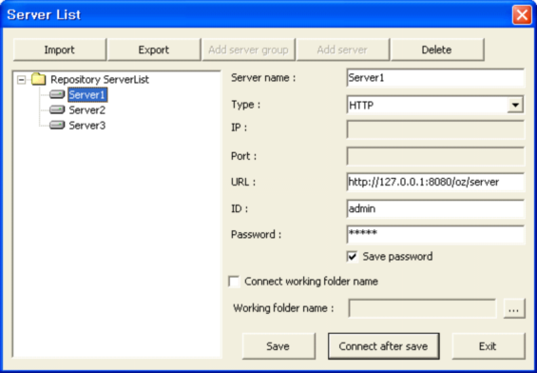Image resolution: width=537 pixels, height=373 pixels.
Task: Open the Type dropdown arrow
Action: (515, 105)
